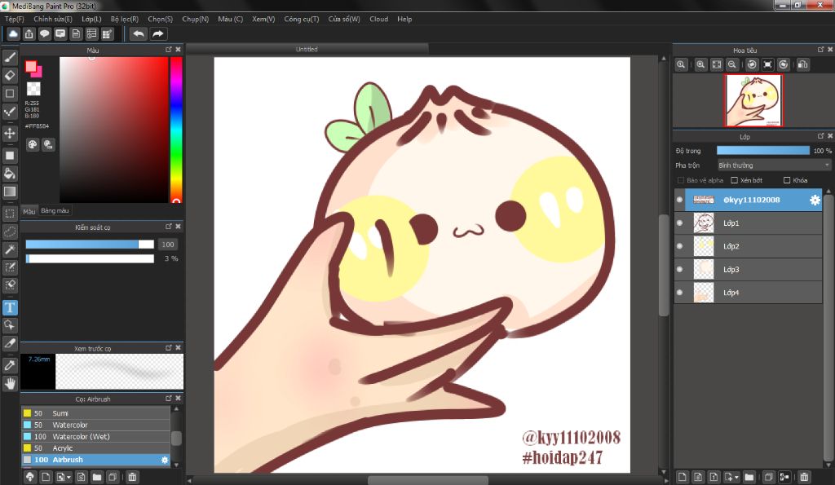Select the Acrylic brush
The image size is (835, 485).
pos(96,448)
